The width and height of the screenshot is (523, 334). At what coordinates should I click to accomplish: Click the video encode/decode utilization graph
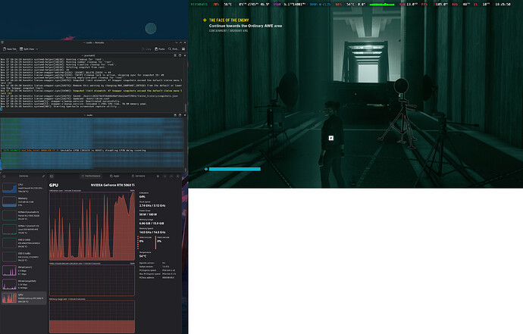tap(92, 280)
